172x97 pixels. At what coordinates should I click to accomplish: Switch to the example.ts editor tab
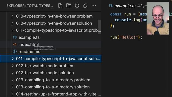click(125, 6)
